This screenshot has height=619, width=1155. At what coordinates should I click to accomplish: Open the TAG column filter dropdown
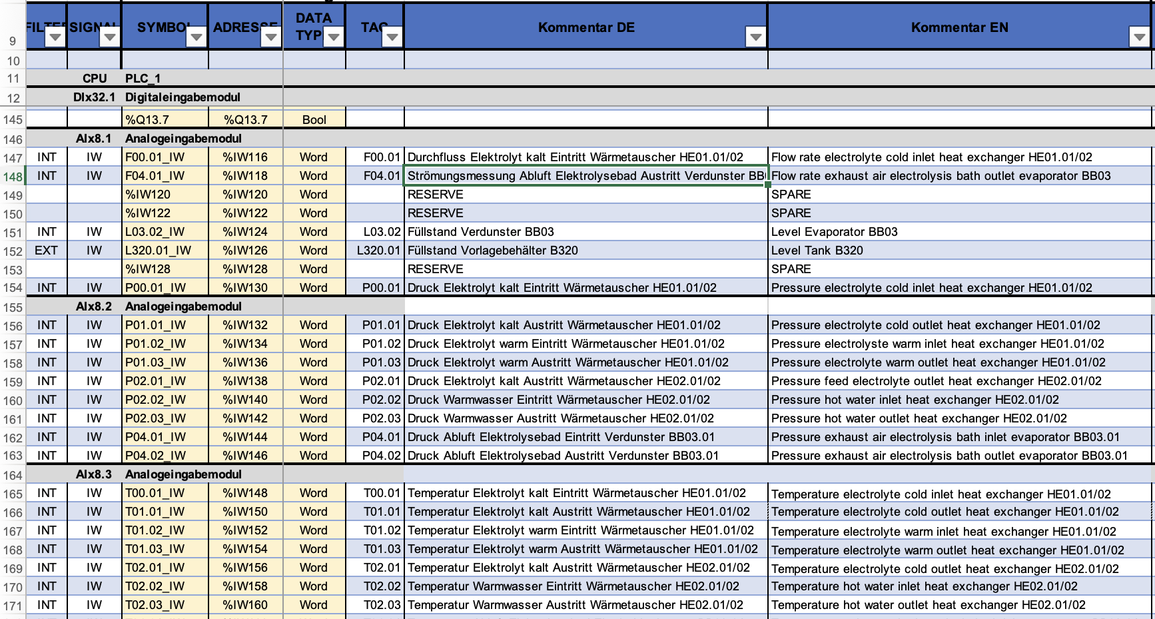point(392,37)
